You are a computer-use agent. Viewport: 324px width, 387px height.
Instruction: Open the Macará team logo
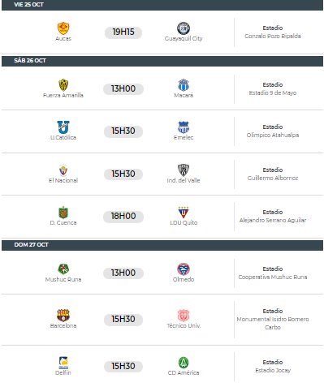184,85
